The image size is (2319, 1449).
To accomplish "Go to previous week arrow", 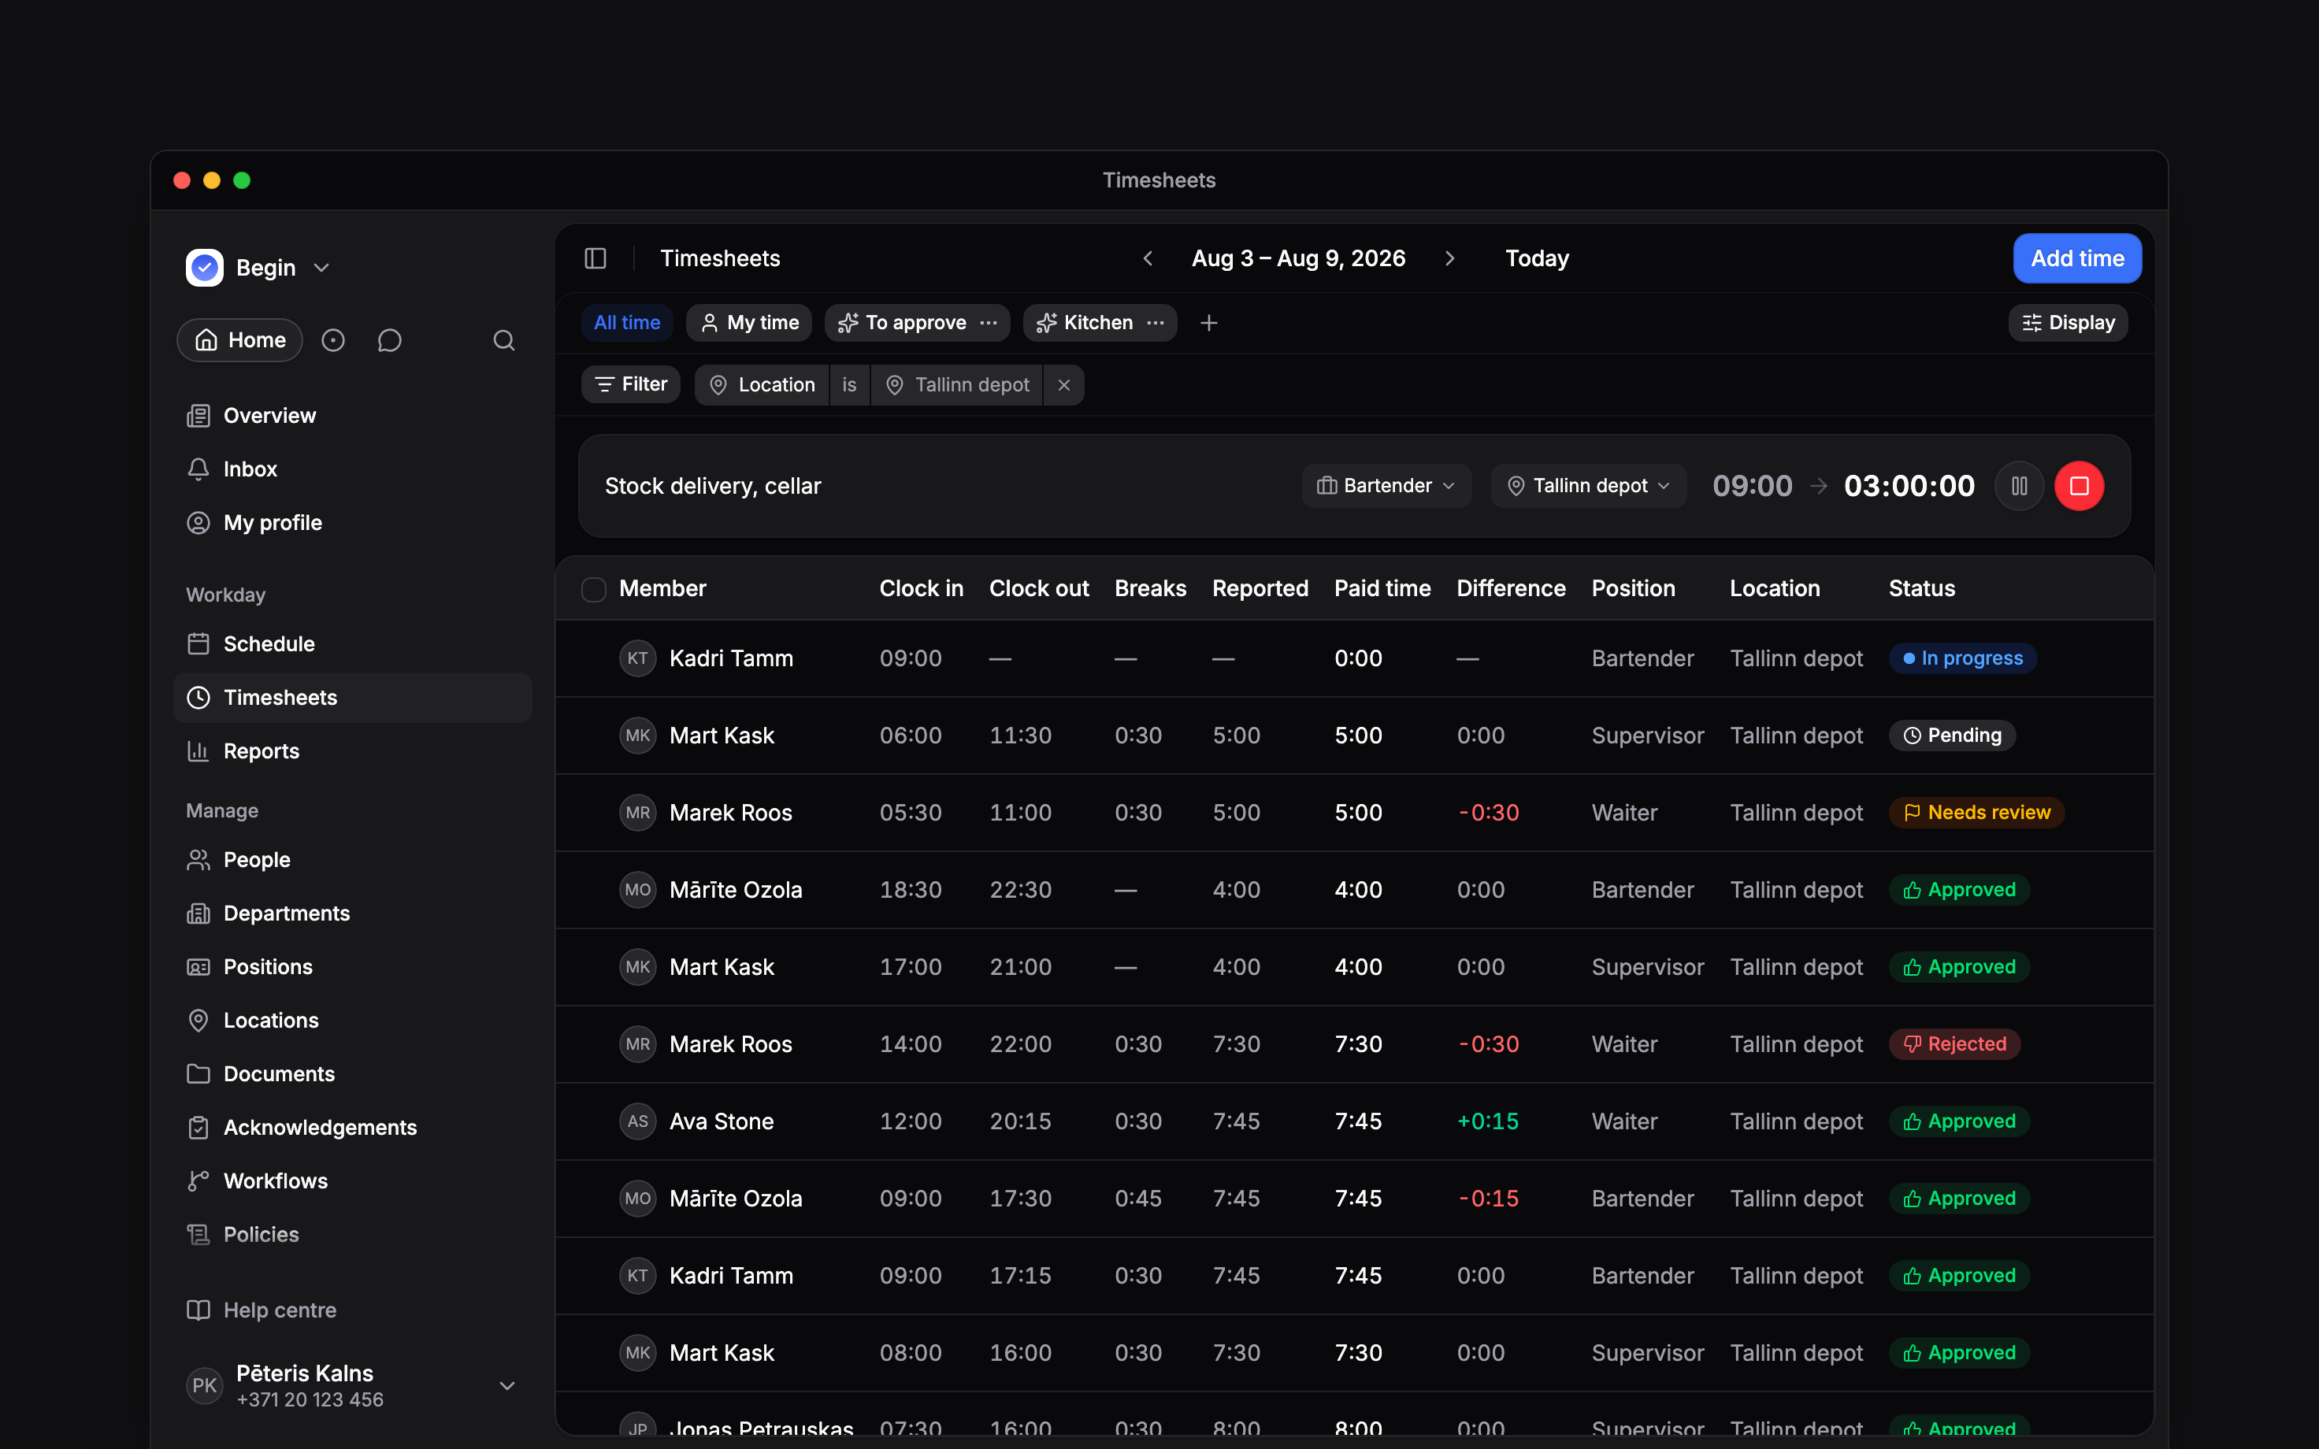I will coord(1148,258).
